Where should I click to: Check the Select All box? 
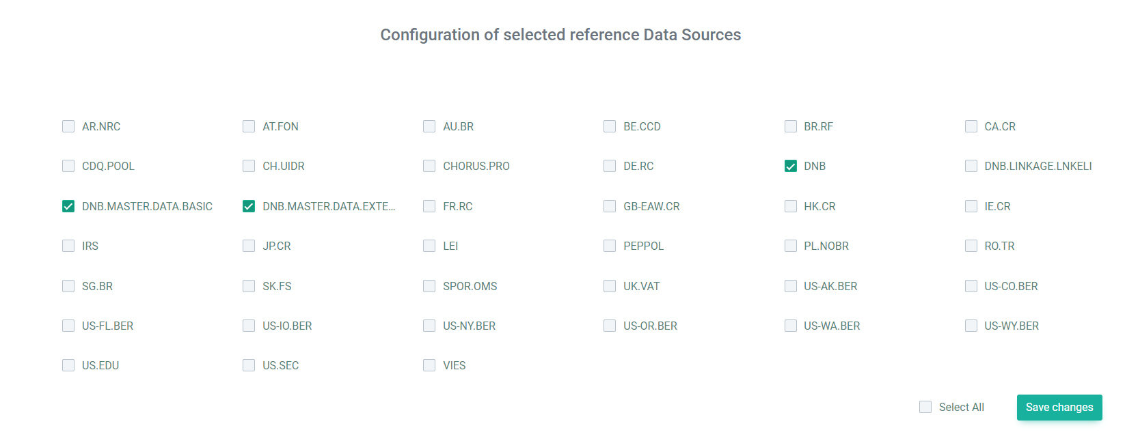[x=925, y=407]
